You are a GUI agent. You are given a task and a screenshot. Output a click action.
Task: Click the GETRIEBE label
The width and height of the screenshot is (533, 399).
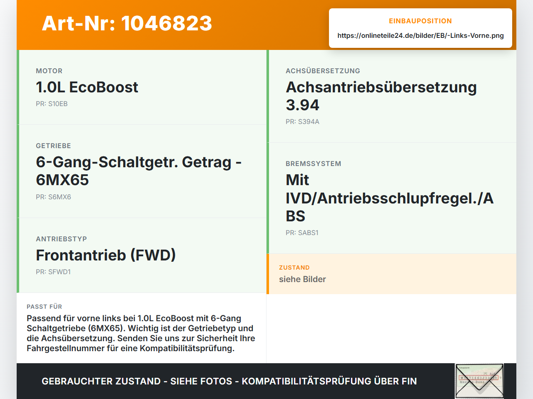tap(53, 146)
